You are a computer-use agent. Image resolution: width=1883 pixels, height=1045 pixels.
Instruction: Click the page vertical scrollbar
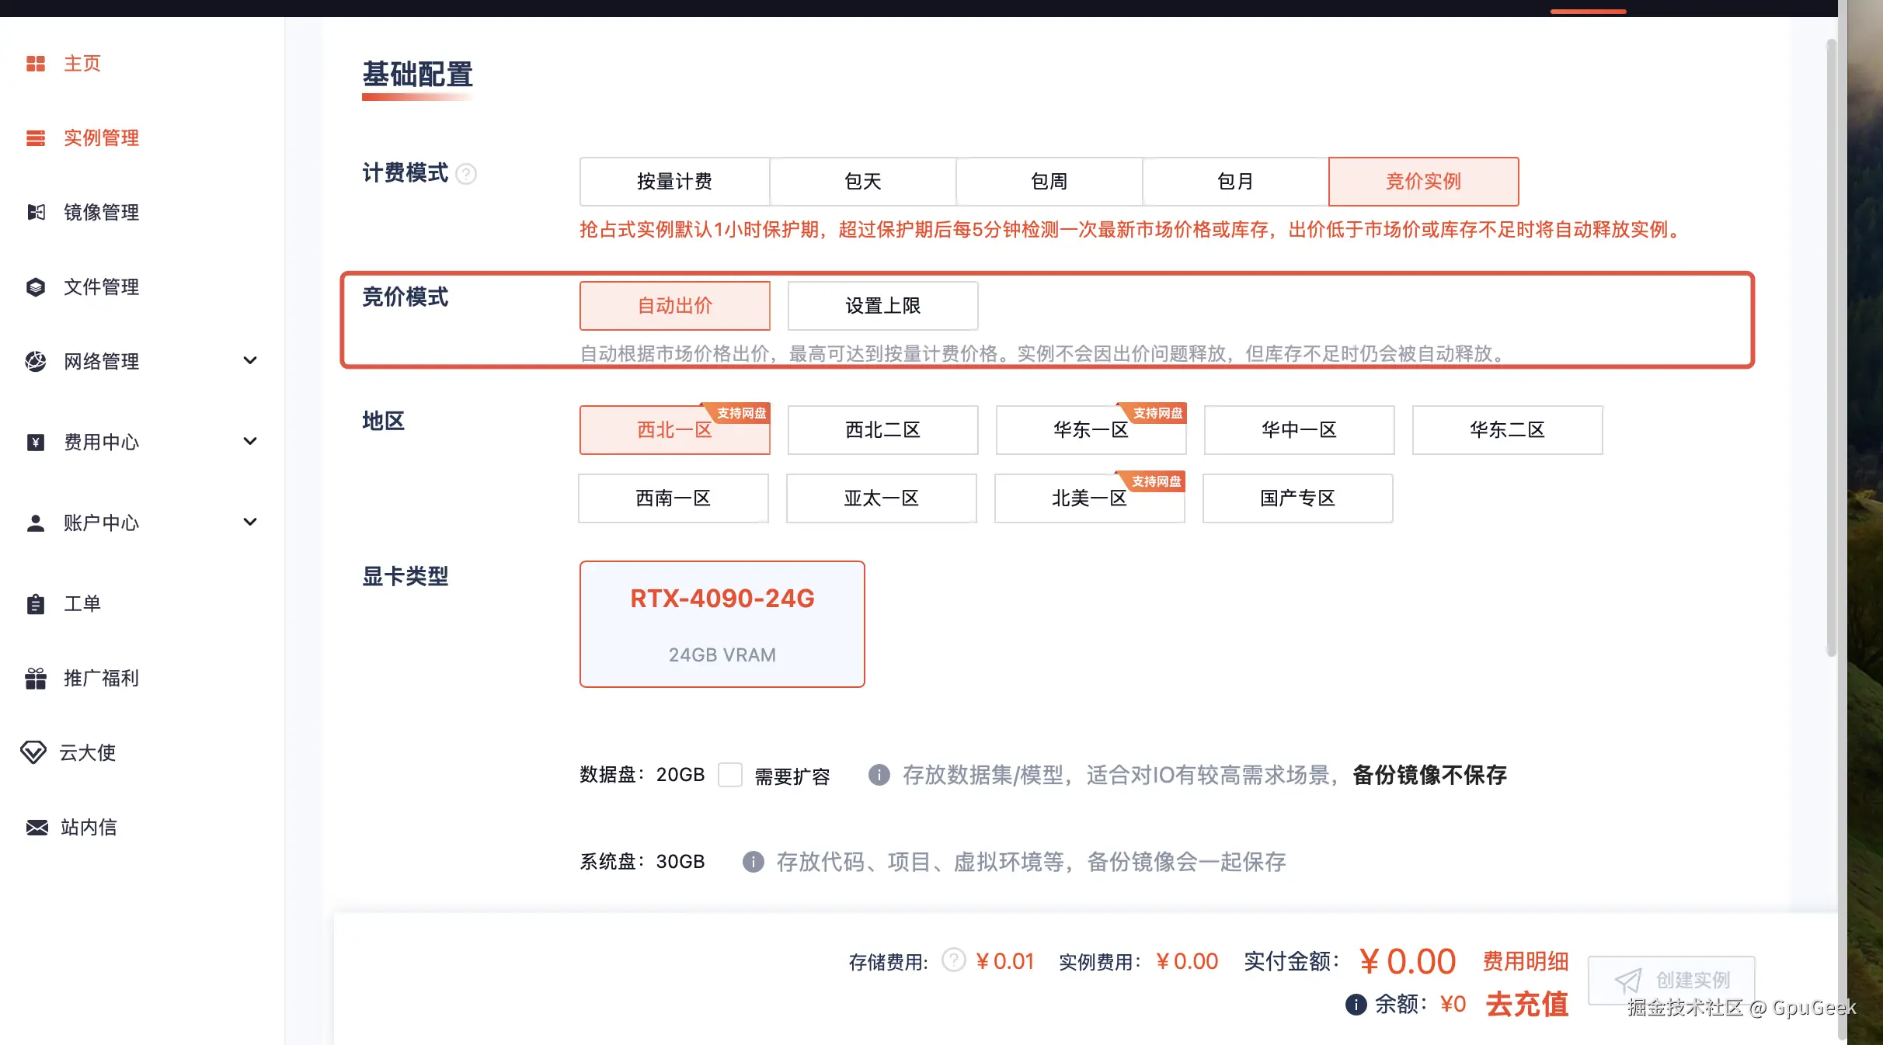click(x=1831, y=349)
